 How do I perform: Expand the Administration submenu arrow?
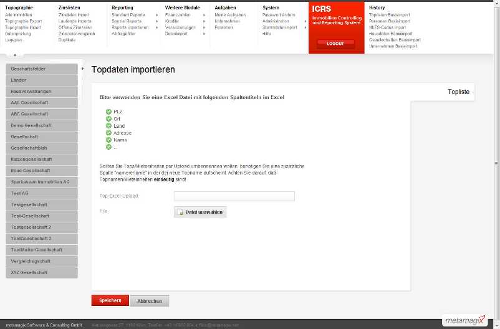click(305, 21)
